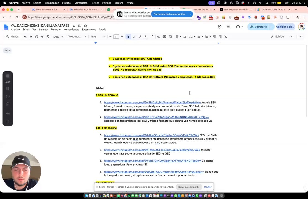Click Comenzar la transcripción button
Viewport: 308px width, 199px height.
[x=169, y=14]
